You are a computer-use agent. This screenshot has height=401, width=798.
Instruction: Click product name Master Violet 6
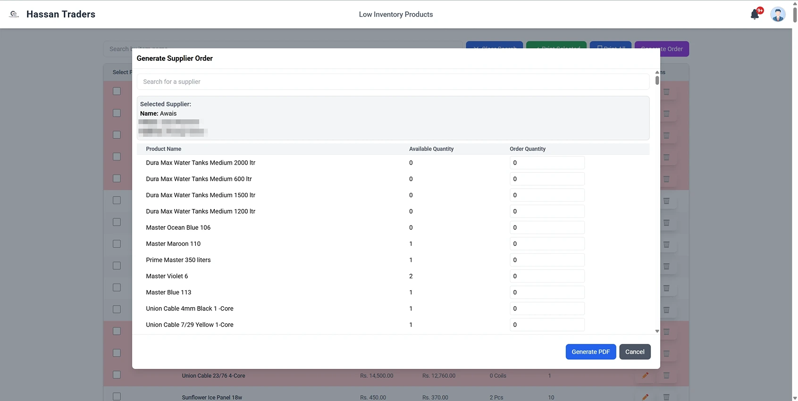pos(167,276)
